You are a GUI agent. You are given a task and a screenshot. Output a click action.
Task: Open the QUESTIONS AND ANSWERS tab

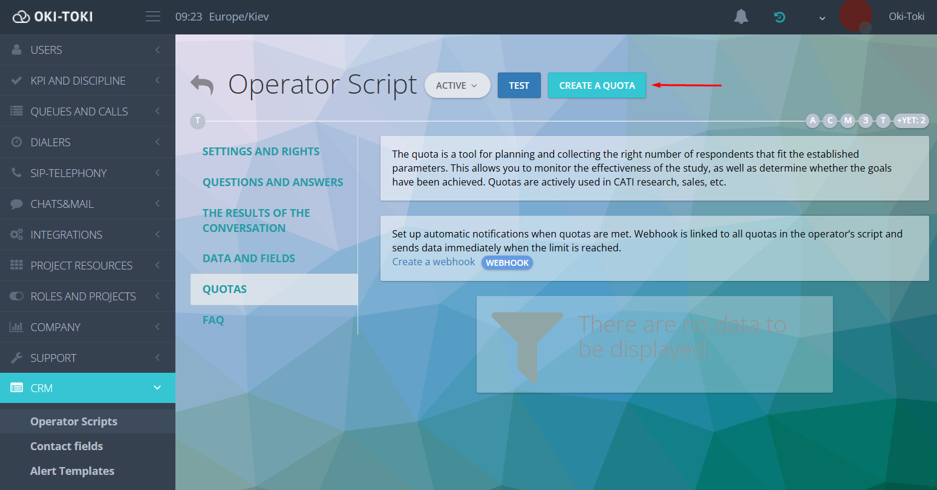pos(273,182)
